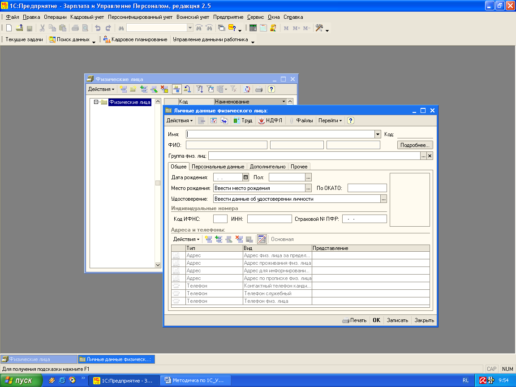Open the calculator icon in main toolbar
This screenshot has height=387, width=516.
tap(253, 28)
